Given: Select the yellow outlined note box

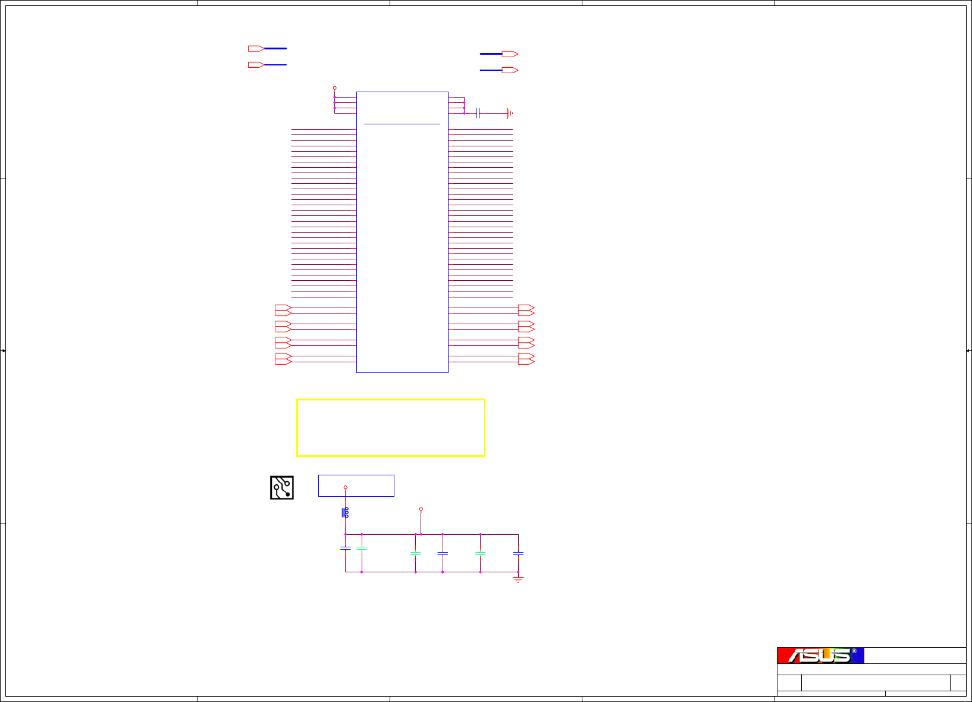Looking at the screenshot, I should (391, 428).
